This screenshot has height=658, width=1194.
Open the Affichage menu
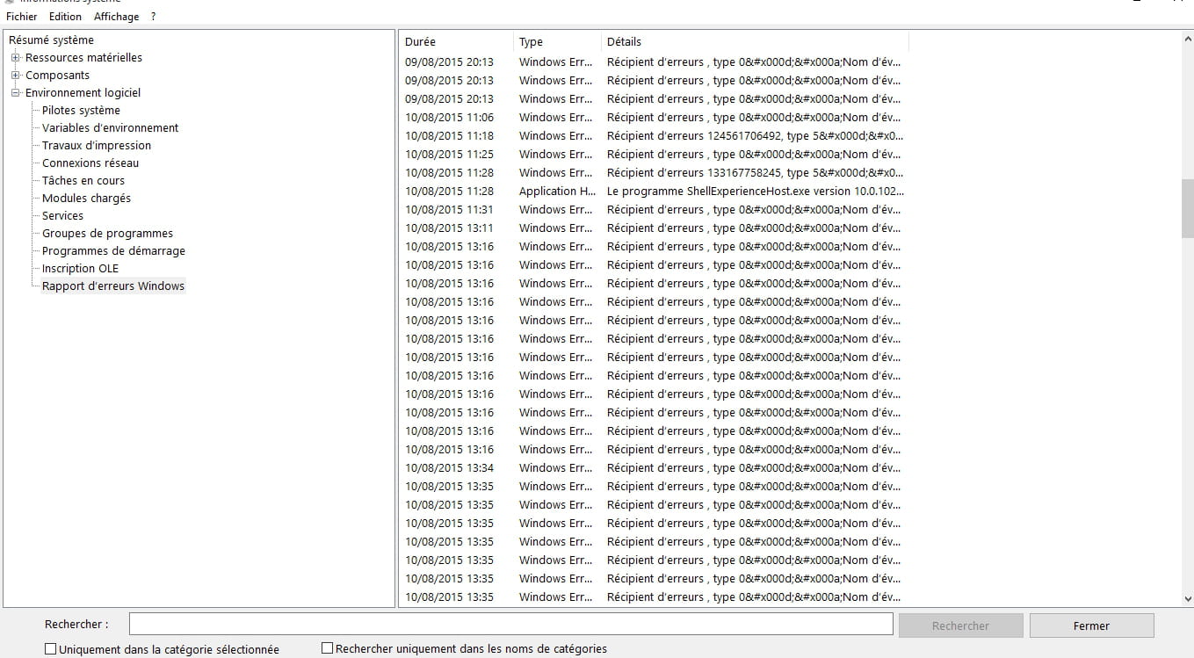[116, 17]
